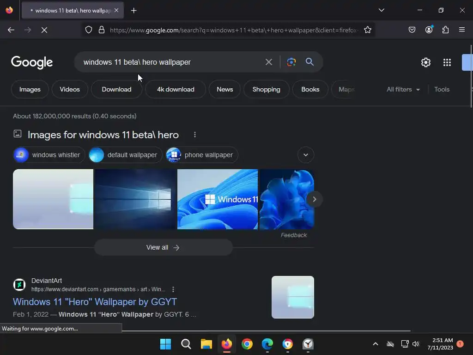Image resolution: width=473 pixels, height=355 pixels.
Task: Click View all images button
Action: (163, 248)
